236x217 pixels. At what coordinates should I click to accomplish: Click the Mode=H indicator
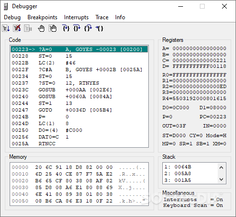(x=216, y=136)
